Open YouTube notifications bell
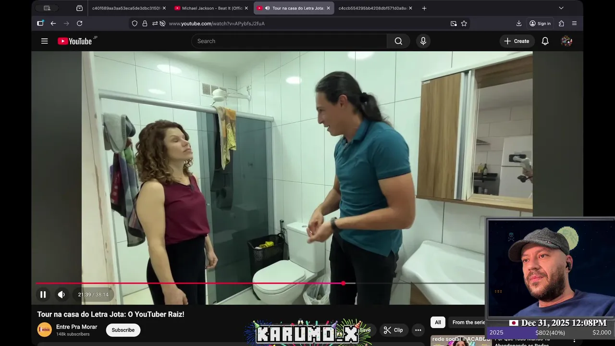The height and width of the screenshot is (346, 615). tap(545, 41)
